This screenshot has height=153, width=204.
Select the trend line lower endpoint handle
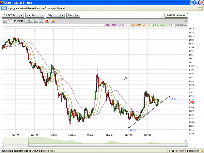point(129,128)
